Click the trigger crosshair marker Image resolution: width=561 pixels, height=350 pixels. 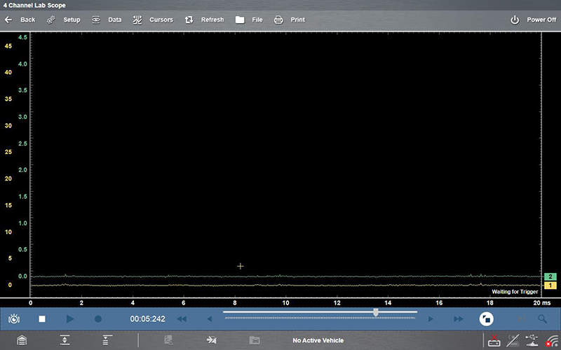pyautogui.click(x=241, y=267)
